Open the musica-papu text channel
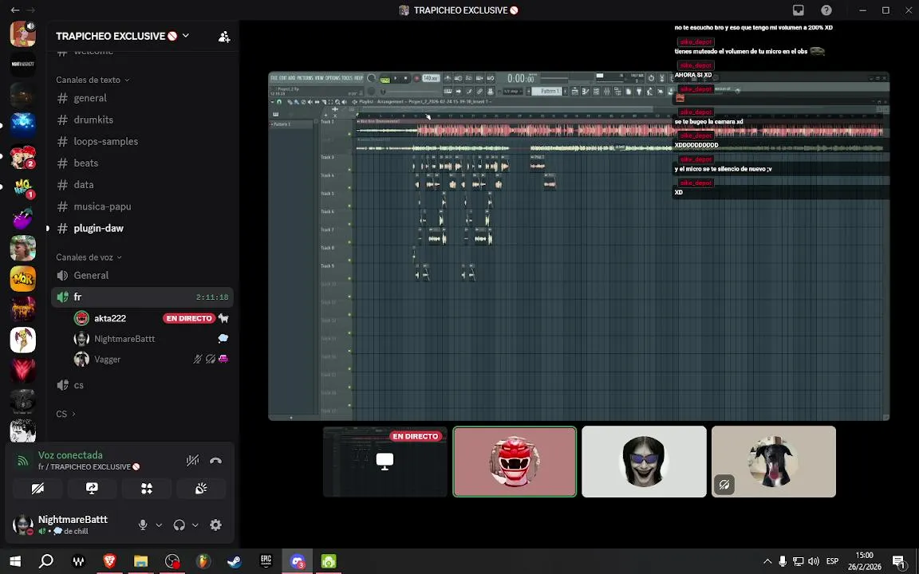 click(x=142, y=206)
